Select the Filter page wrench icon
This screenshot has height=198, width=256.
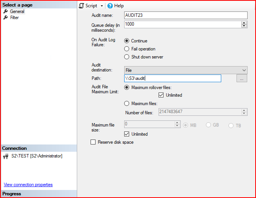pos(6,18)
